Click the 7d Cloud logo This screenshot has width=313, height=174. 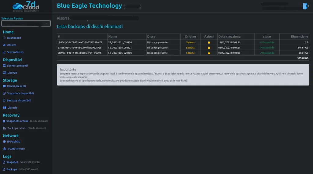[26, 6]
